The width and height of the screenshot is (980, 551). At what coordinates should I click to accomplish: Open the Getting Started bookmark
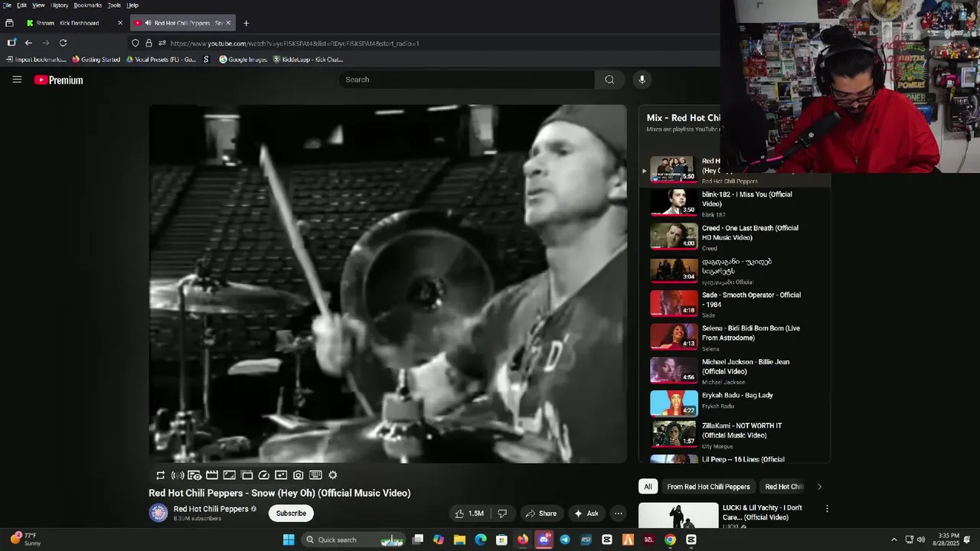click(96, 60)
